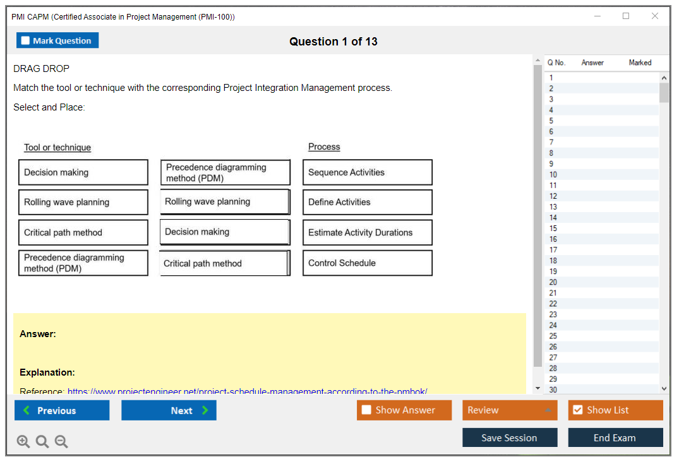Click the zoom out magnifier icon
Viewport: 679px width, 464px height.
coord(61,442)
